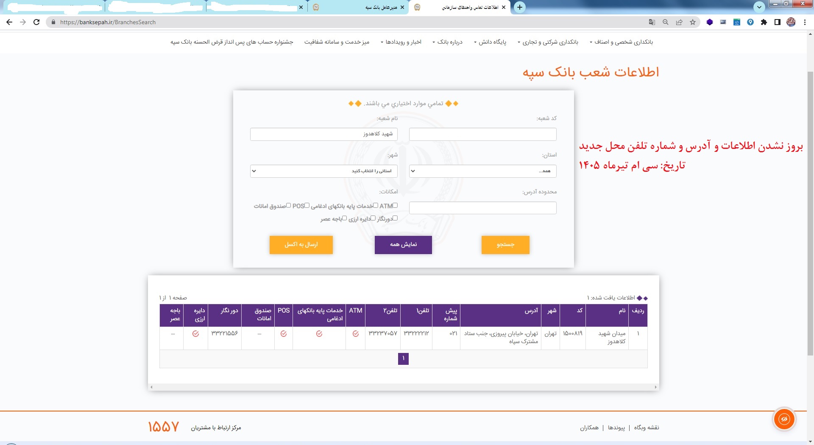This screenshot has height=445, width=814.
Task: Open a new browser tab
Action: point(520,7)
